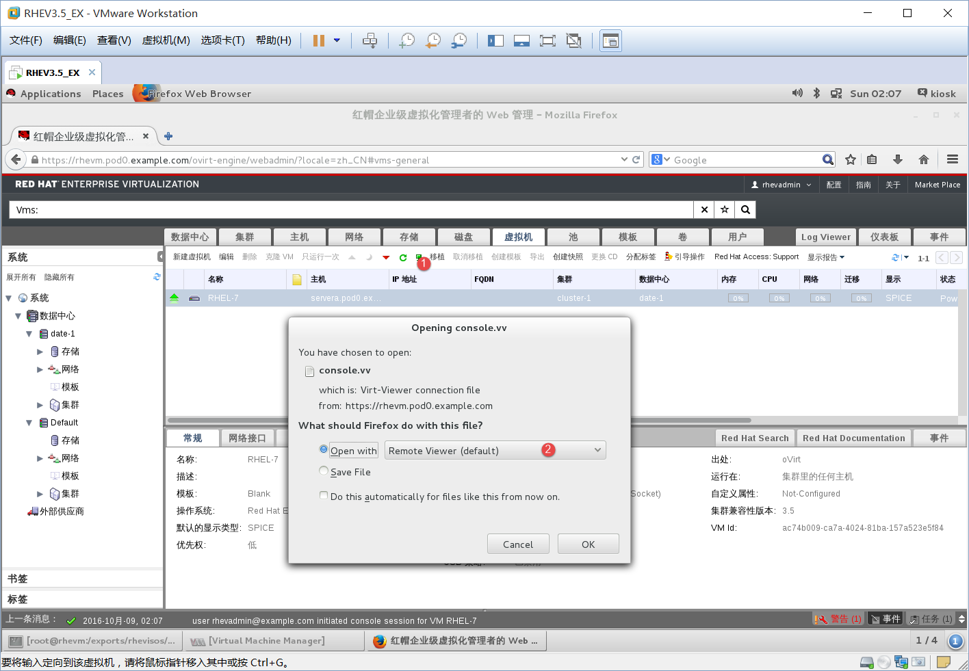Screen dimensions: 969x671
Task: Collapse the 系统 tree root node
Action: [x=9, y=298]
